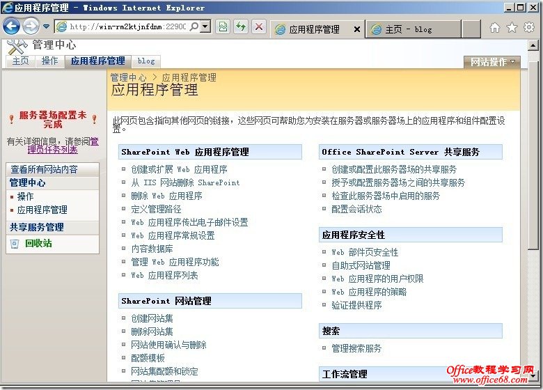Screen dimensions: 543x390
Task: Open the recent pages dropdown arrow
Action: tap(46, 26)
